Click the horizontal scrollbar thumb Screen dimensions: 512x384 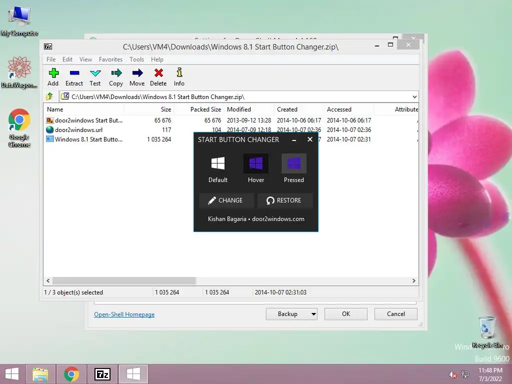click(x=124, y=281)
